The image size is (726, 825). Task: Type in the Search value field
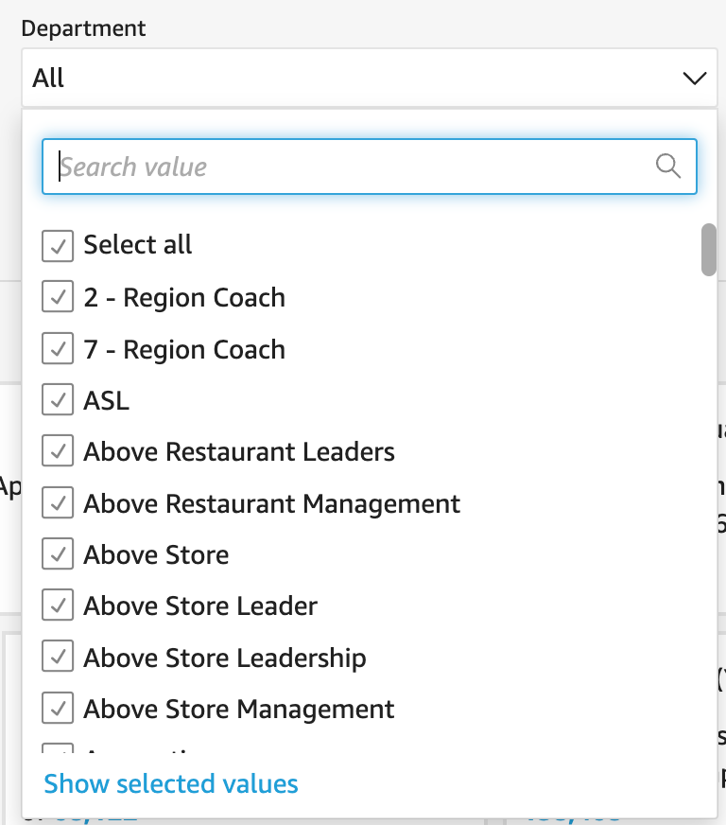pos(350,167)
